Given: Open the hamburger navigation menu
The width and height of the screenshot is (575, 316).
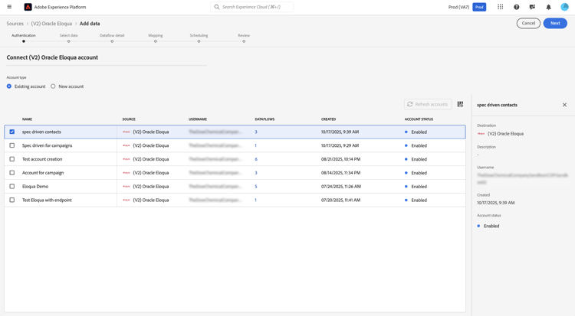Looking at the screenshot, I should tap(9, 7).
